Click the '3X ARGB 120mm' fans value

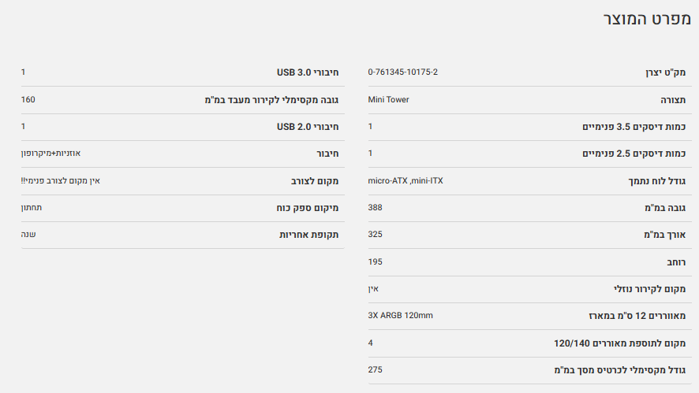point(400,315)
